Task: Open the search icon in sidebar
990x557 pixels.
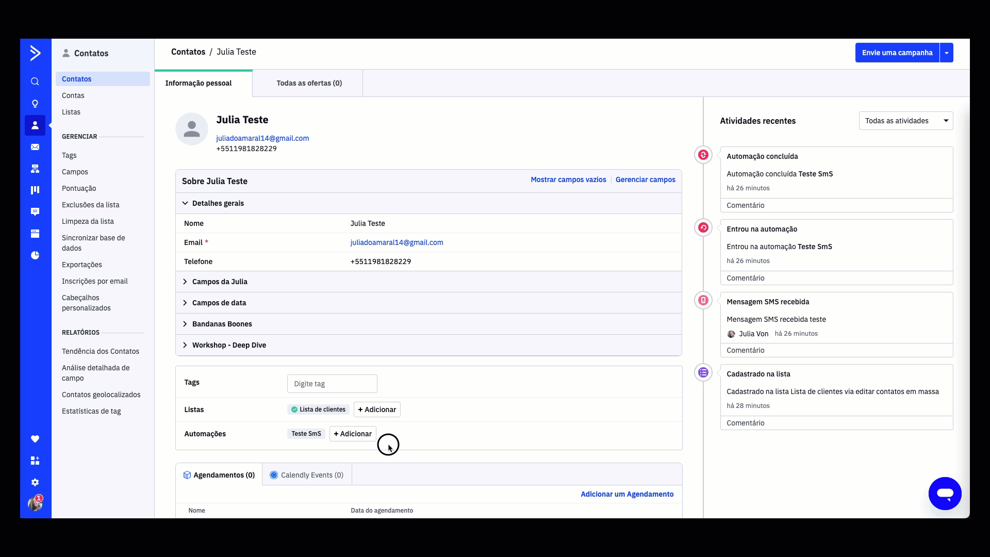Action: tap(35, 81)
